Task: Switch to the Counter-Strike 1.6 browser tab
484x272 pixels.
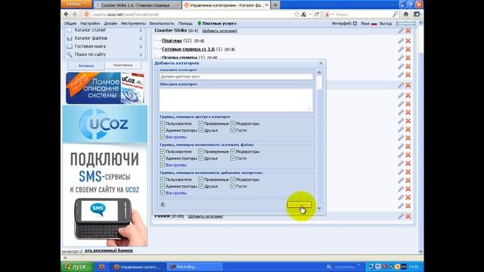Action: [x=138, y=5]
